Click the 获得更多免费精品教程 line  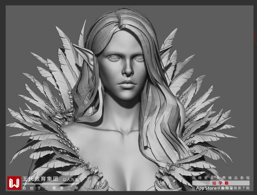pos(221,178)
